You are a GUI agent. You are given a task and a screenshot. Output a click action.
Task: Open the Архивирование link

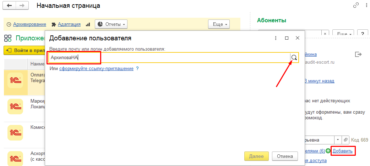(x=29, y=24)
